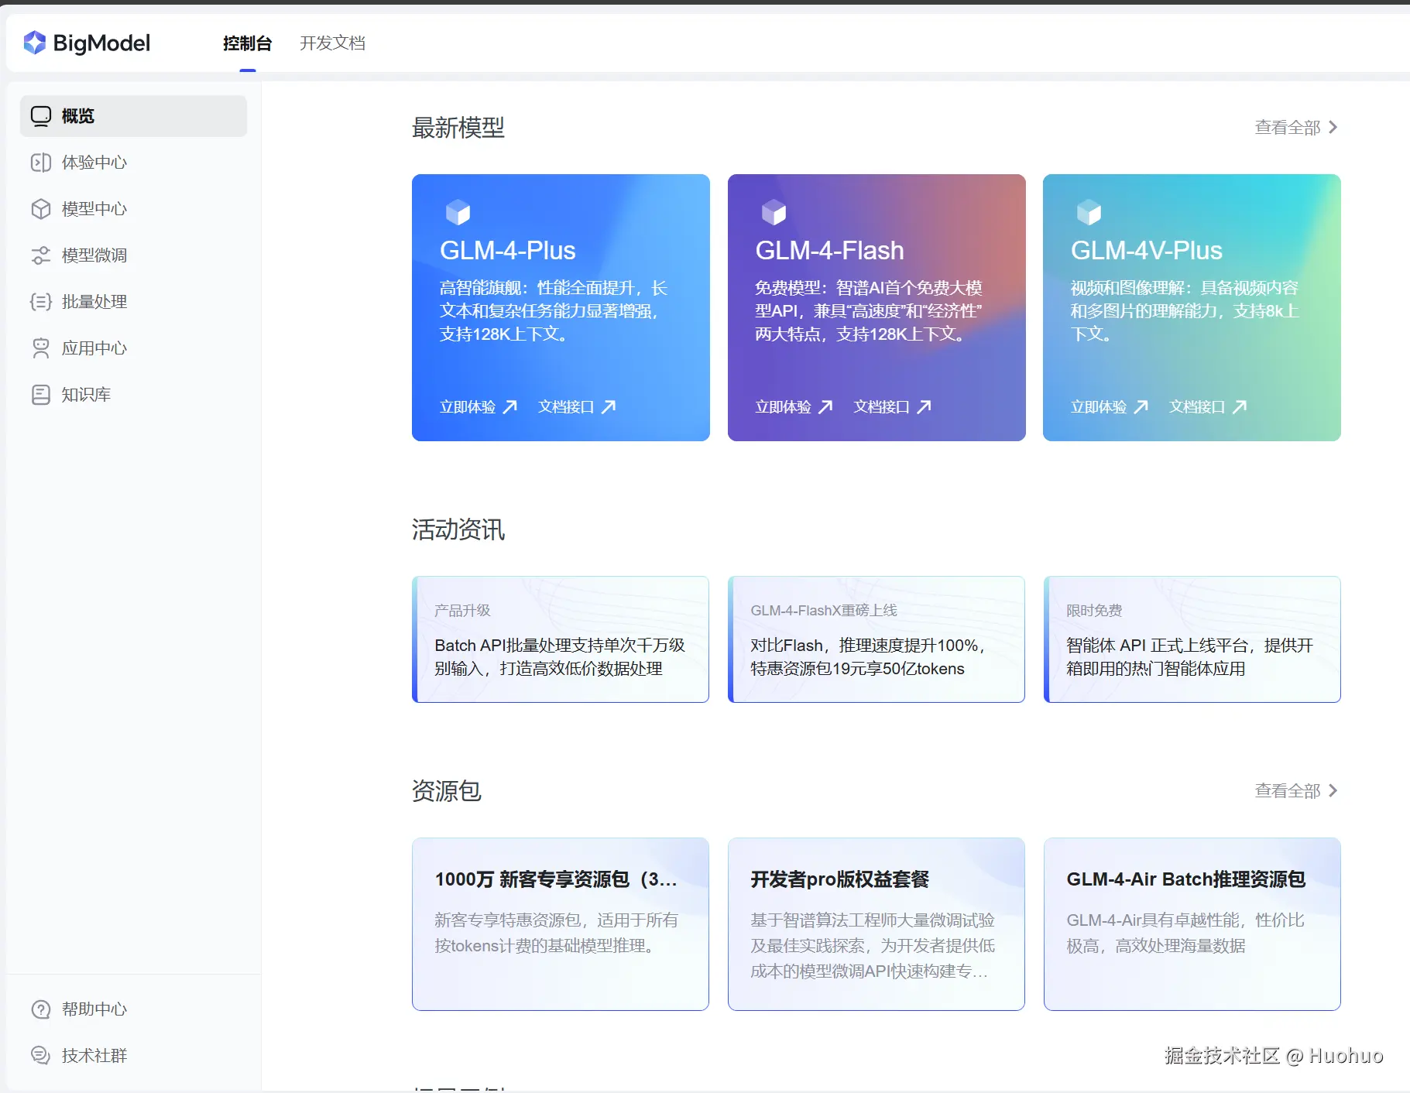The width and height of the screenshot is (1410, 1093).
Task: Click the cube icon on GLM-4-Flash card
Action: (774, 212)
